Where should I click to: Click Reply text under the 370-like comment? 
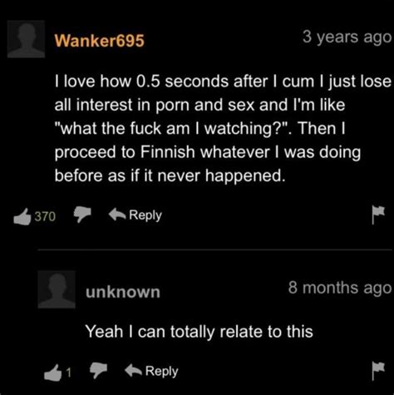pos(145,215)
